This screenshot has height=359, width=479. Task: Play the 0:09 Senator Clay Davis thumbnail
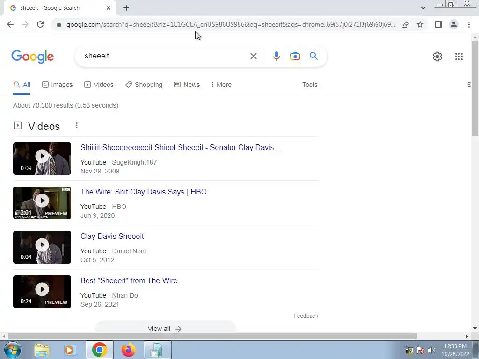(42, 158)
